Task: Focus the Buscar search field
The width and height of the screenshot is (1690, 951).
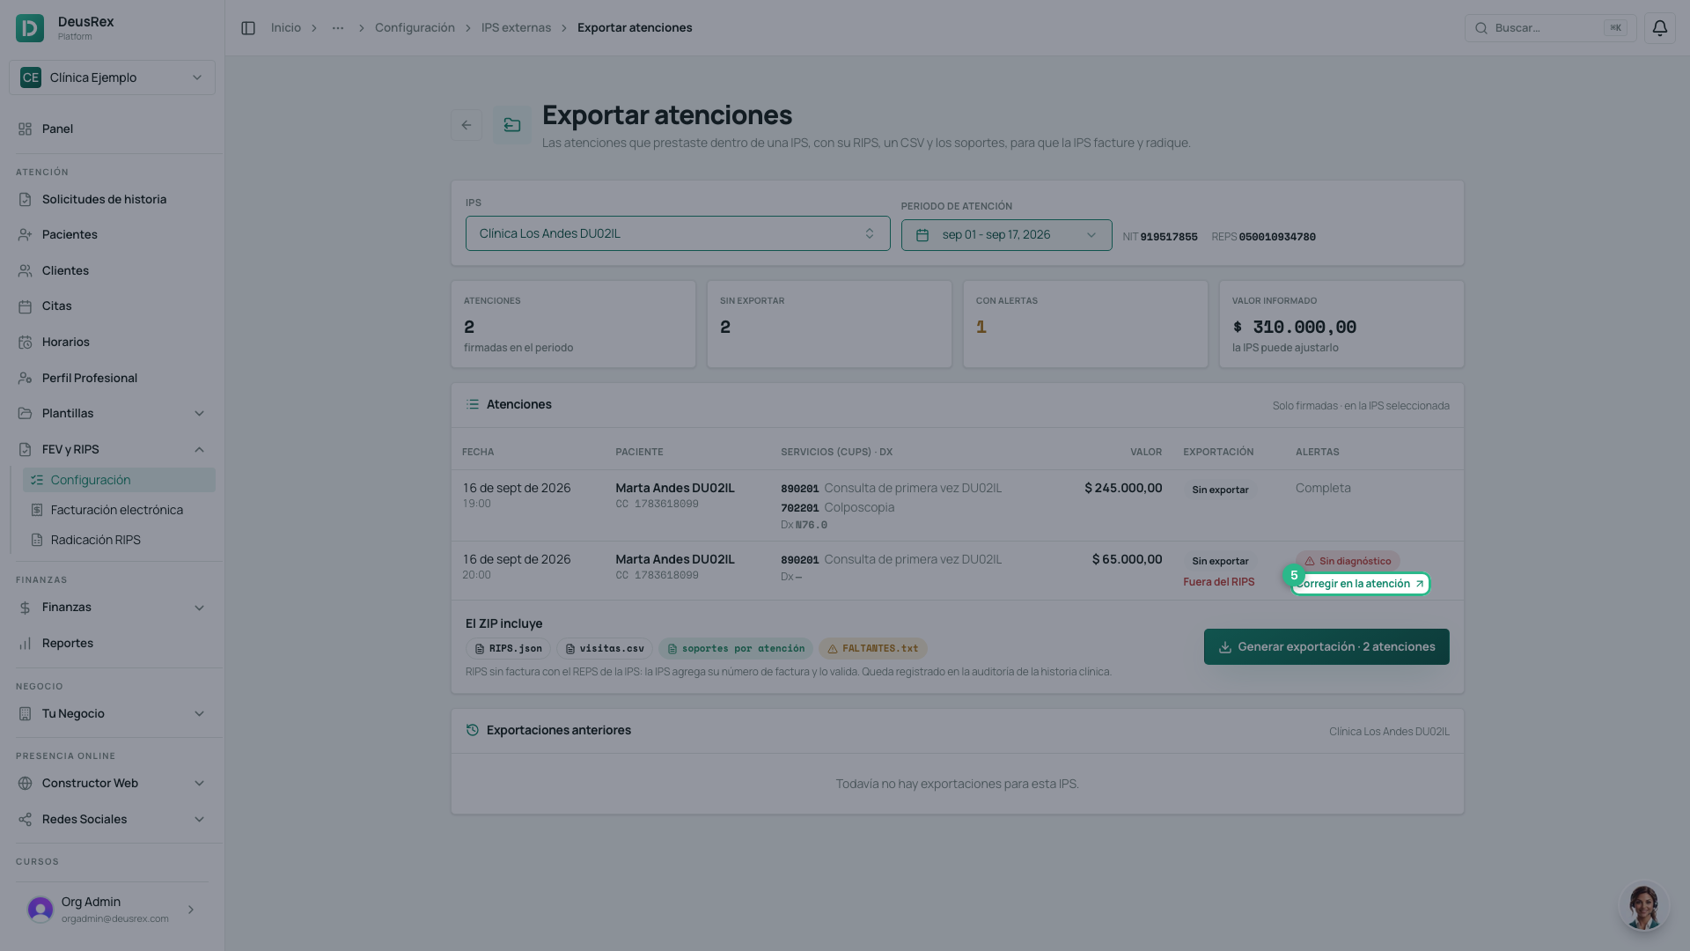Action: point(1550,28)
